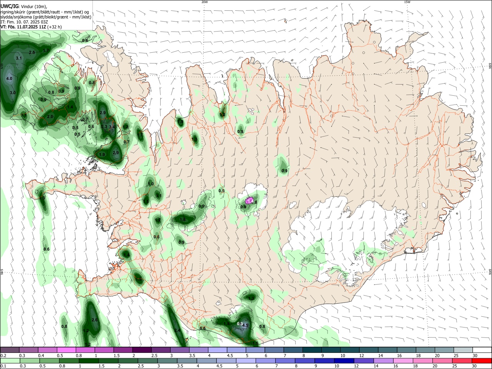Click the bright red rain swatch at 30

click(x=482, y=361)
